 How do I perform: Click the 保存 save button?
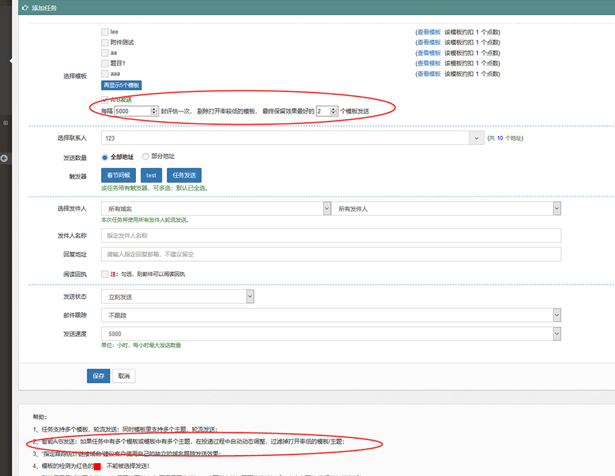tap(98, 376)
